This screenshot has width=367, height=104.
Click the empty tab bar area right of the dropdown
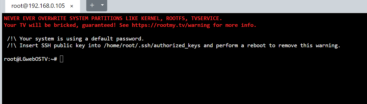point(227,6)
